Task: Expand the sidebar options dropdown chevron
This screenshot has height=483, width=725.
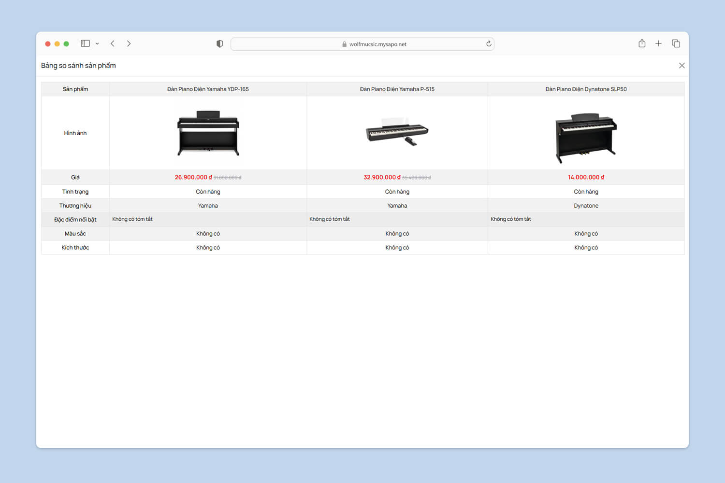Action: (97, 43)
